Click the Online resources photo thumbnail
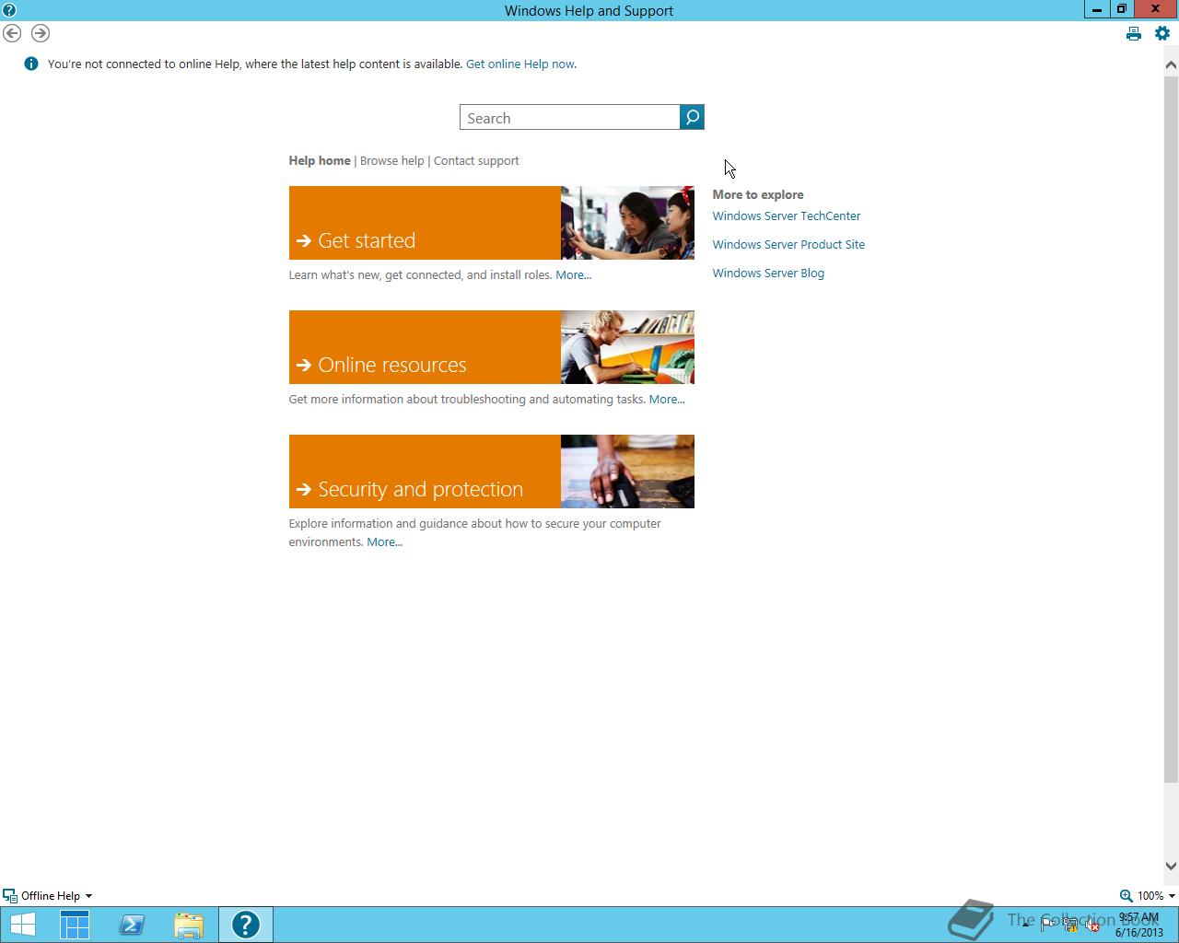1179x943 pixels. click(627, 347)
